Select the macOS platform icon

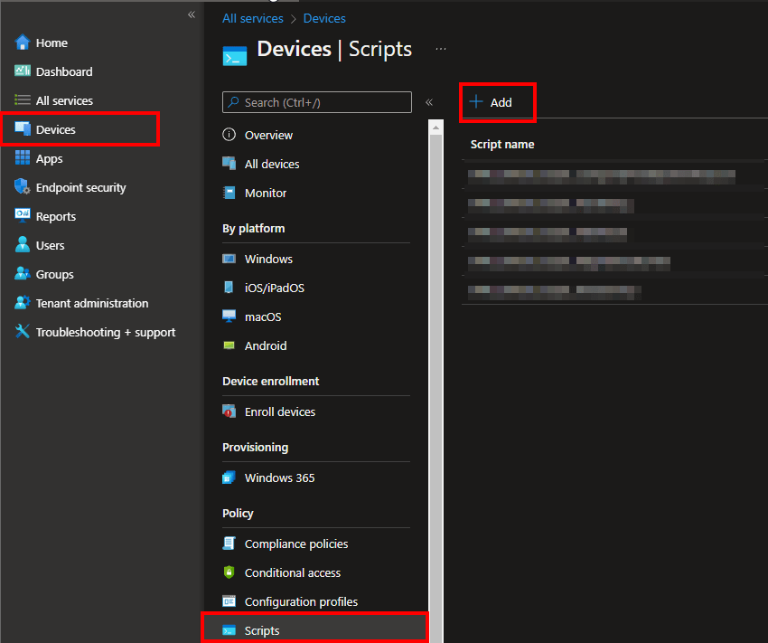[230, 317]
